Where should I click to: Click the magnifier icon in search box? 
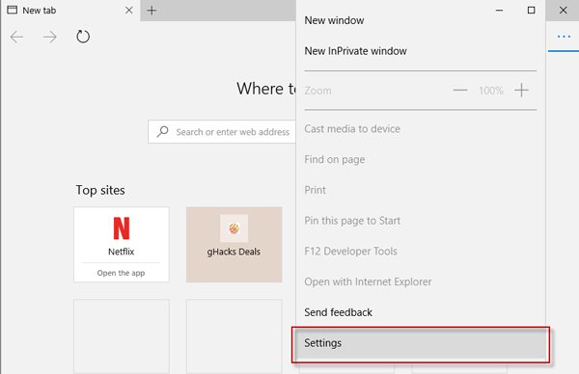[x=162, y=131]
